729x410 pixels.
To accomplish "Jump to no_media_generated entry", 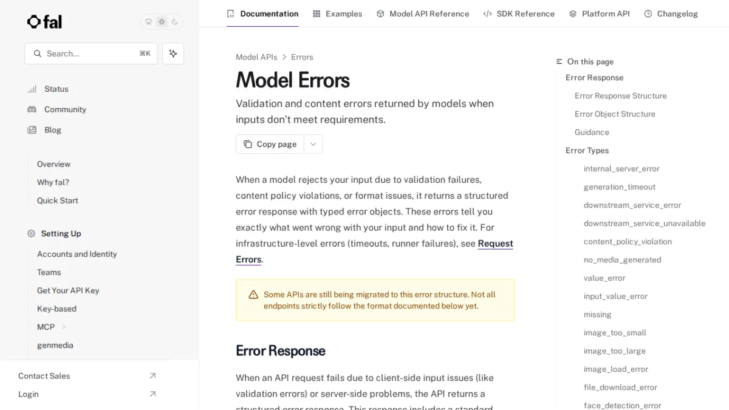I will (622, 260).
